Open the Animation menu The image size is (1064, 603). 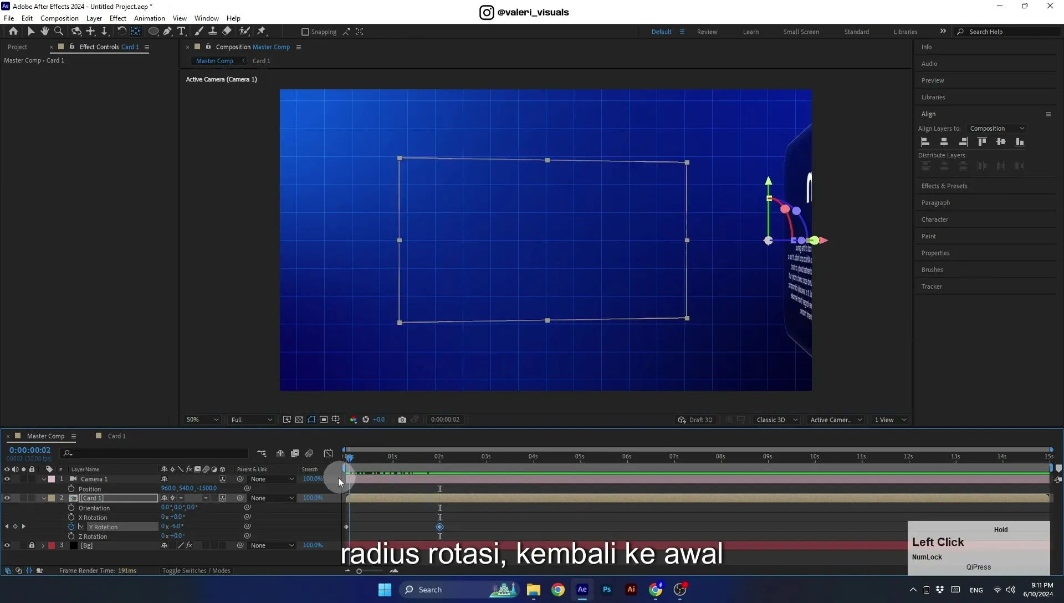149,18
